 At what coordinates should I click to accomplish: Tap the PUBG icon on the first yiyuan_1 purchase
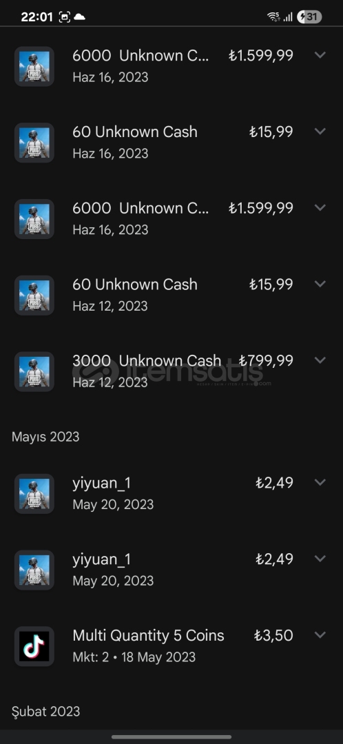34,493
